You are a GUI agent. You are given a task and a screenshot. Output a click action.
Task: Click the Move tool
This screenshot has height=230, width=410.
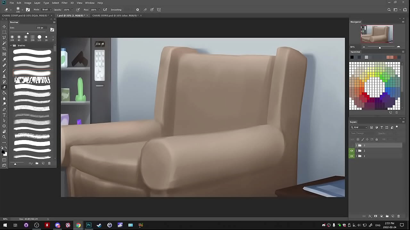click(4, 27)
